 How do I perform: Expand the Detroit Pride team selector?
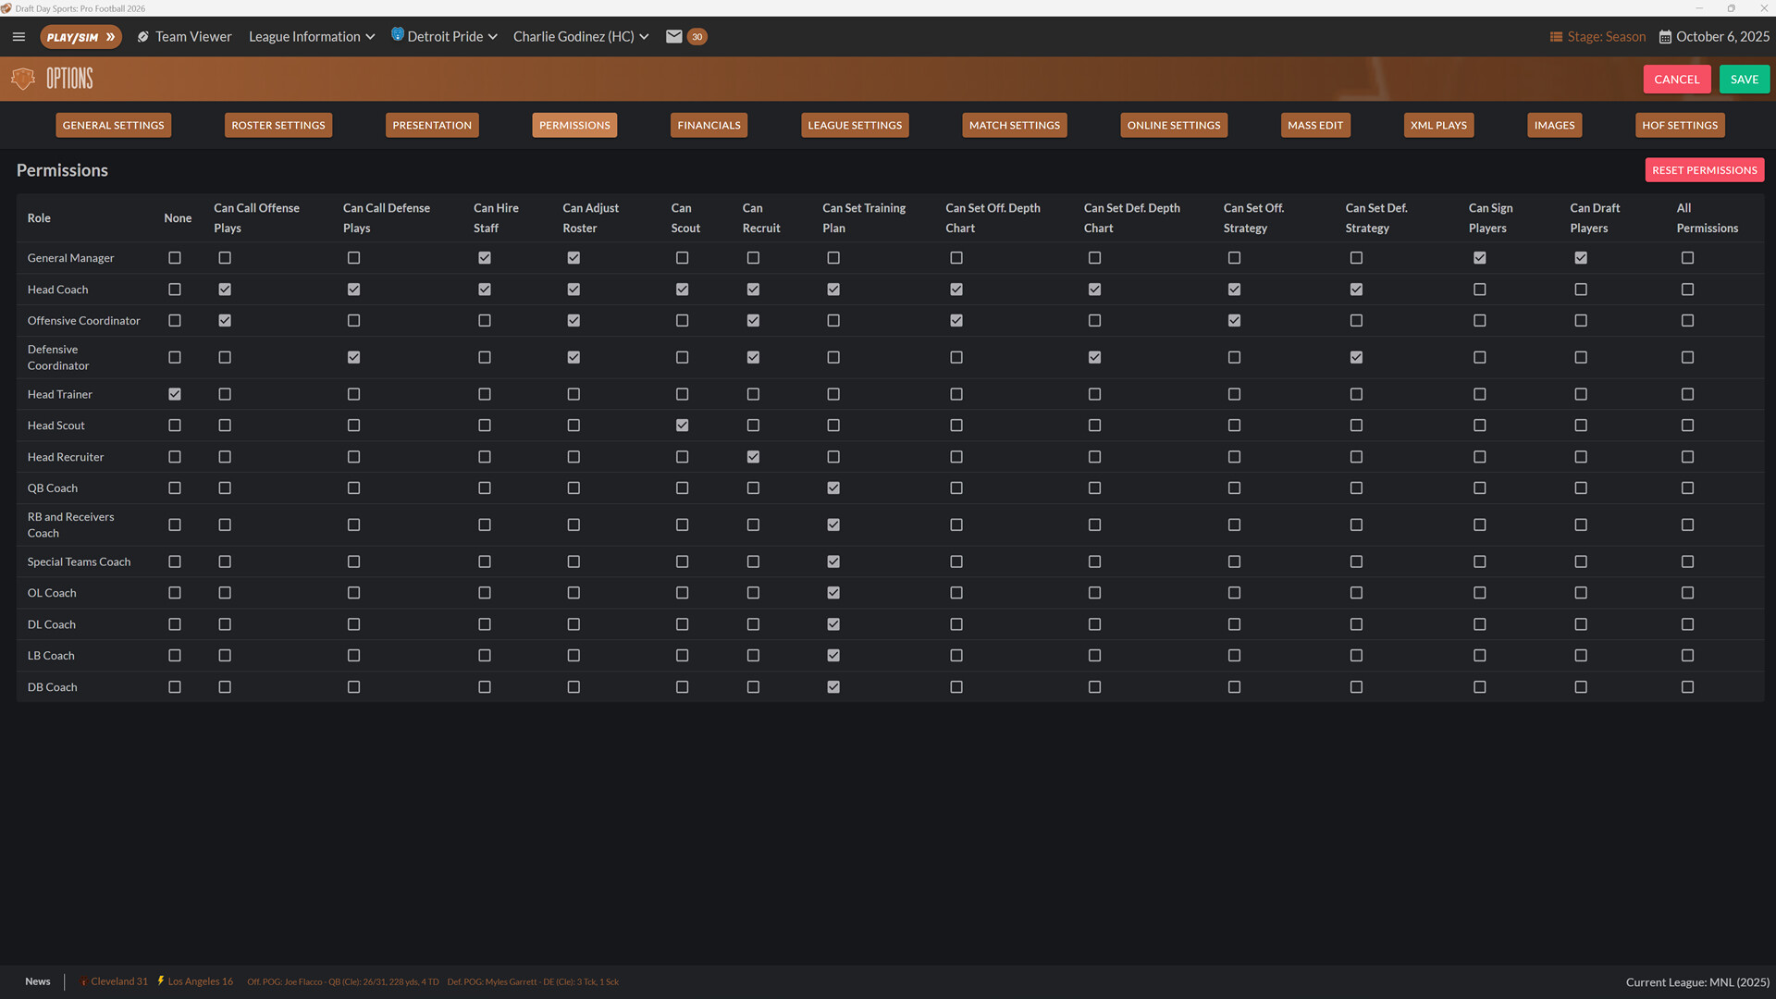[x=495, y=36]
